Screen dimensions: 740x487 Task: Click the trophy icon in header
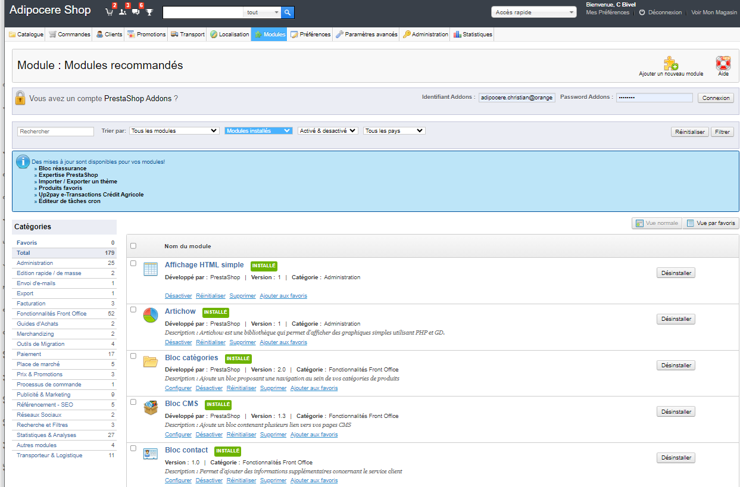coord(149,12)
